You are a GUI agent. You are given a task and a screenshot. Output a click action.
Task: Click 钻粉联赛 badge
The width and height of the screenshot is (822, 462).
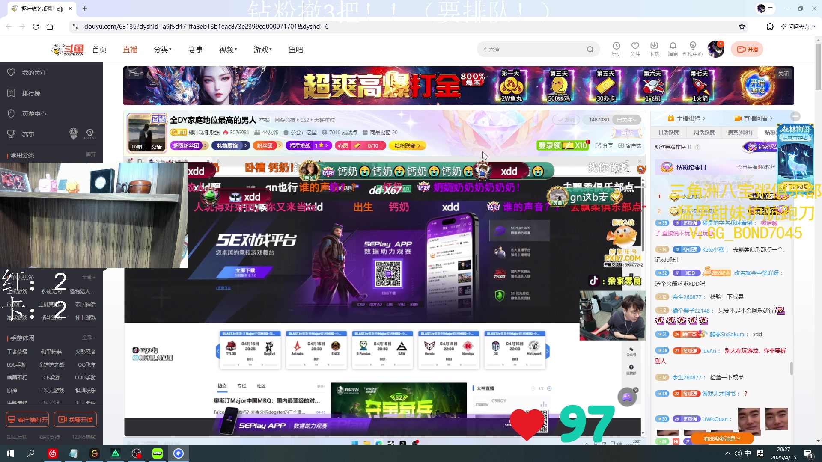(x=408, y=146)
